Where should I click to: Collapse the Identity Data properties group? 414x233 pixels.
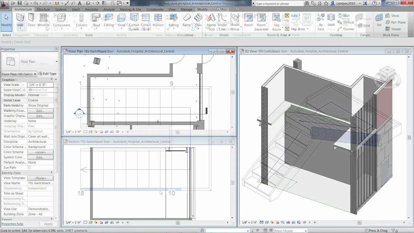[x=51, y=173]
